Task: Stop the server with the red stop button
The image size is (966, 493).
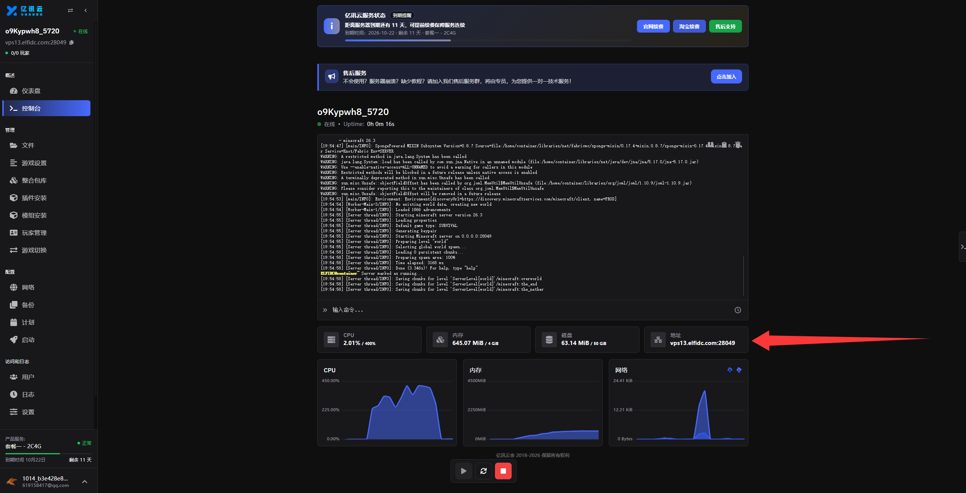Action: coord(503,471)
